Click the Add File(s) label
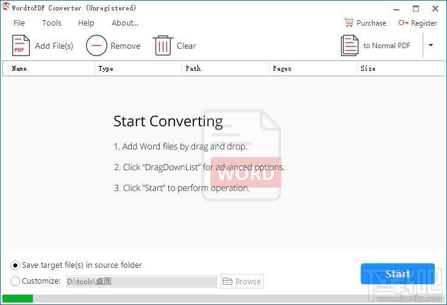The image size is (447, 305). coord(54,46)
